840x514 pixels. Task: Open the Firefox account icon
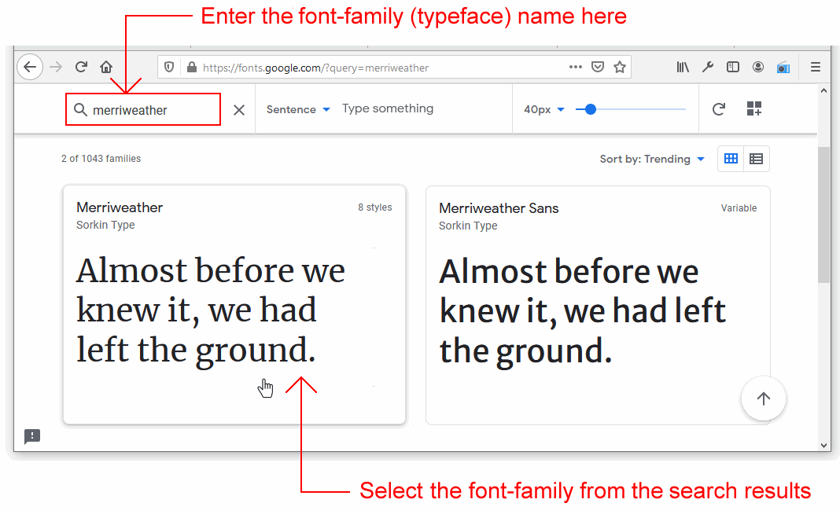(x=758, y=67)
